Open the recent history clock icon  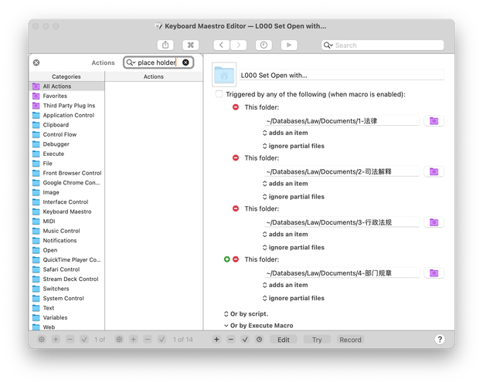[264, 45]
